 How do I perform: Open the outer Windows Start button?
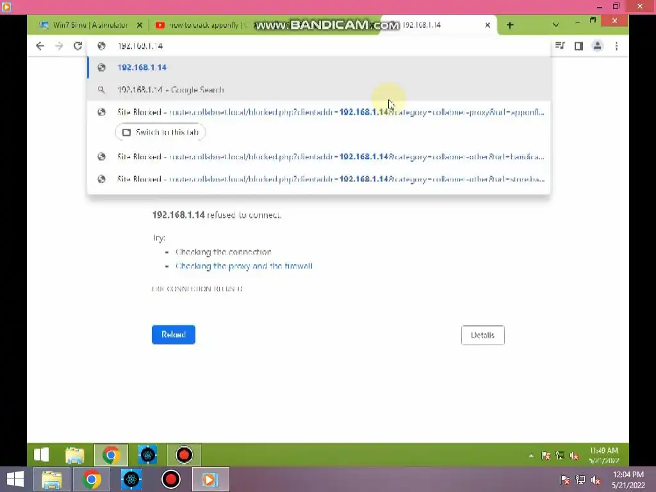(x=15, y=479)
